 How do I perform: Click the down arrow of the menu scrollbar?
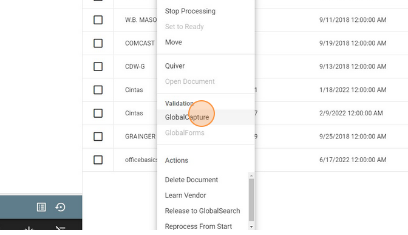click(251, 226)
